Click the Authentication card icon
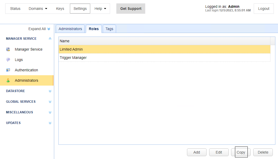The height and width of the screenshot is (159, 278). click(x=8, y=70)
